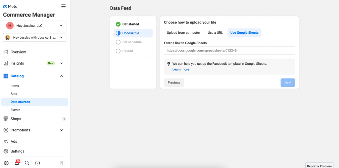
Task: Select the Set schedule step circle
Action: coord(118,42)
